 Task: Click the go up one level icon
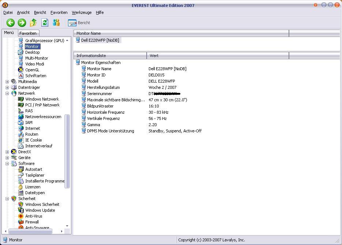point(33,23)
